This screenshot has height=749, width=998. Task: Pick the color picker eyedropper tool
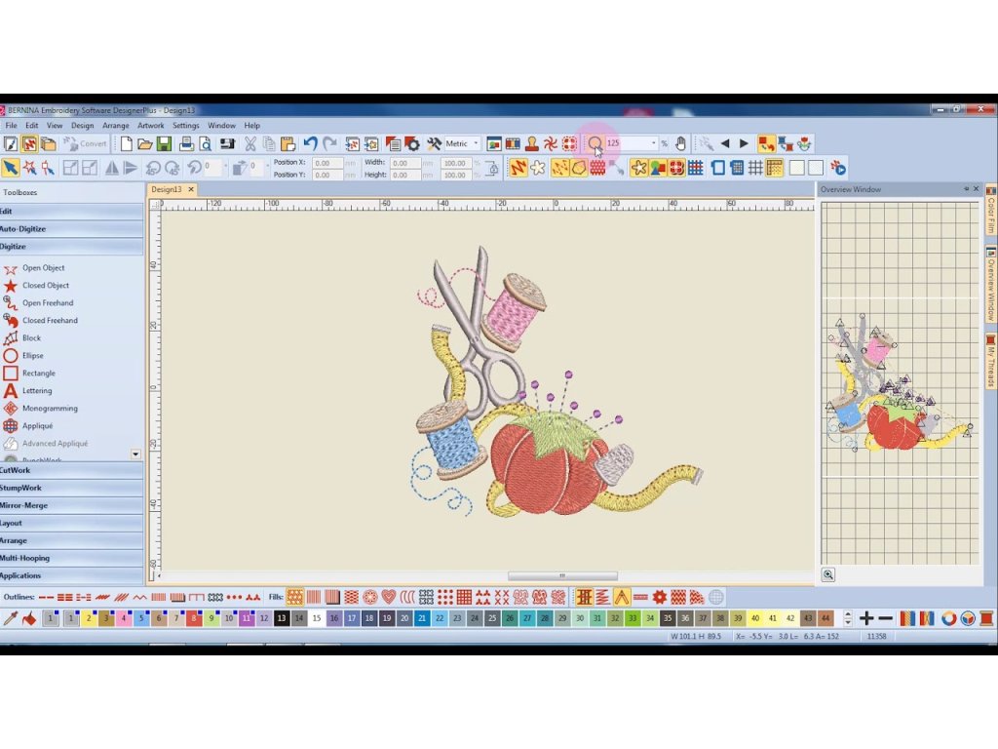click(11, 618)
